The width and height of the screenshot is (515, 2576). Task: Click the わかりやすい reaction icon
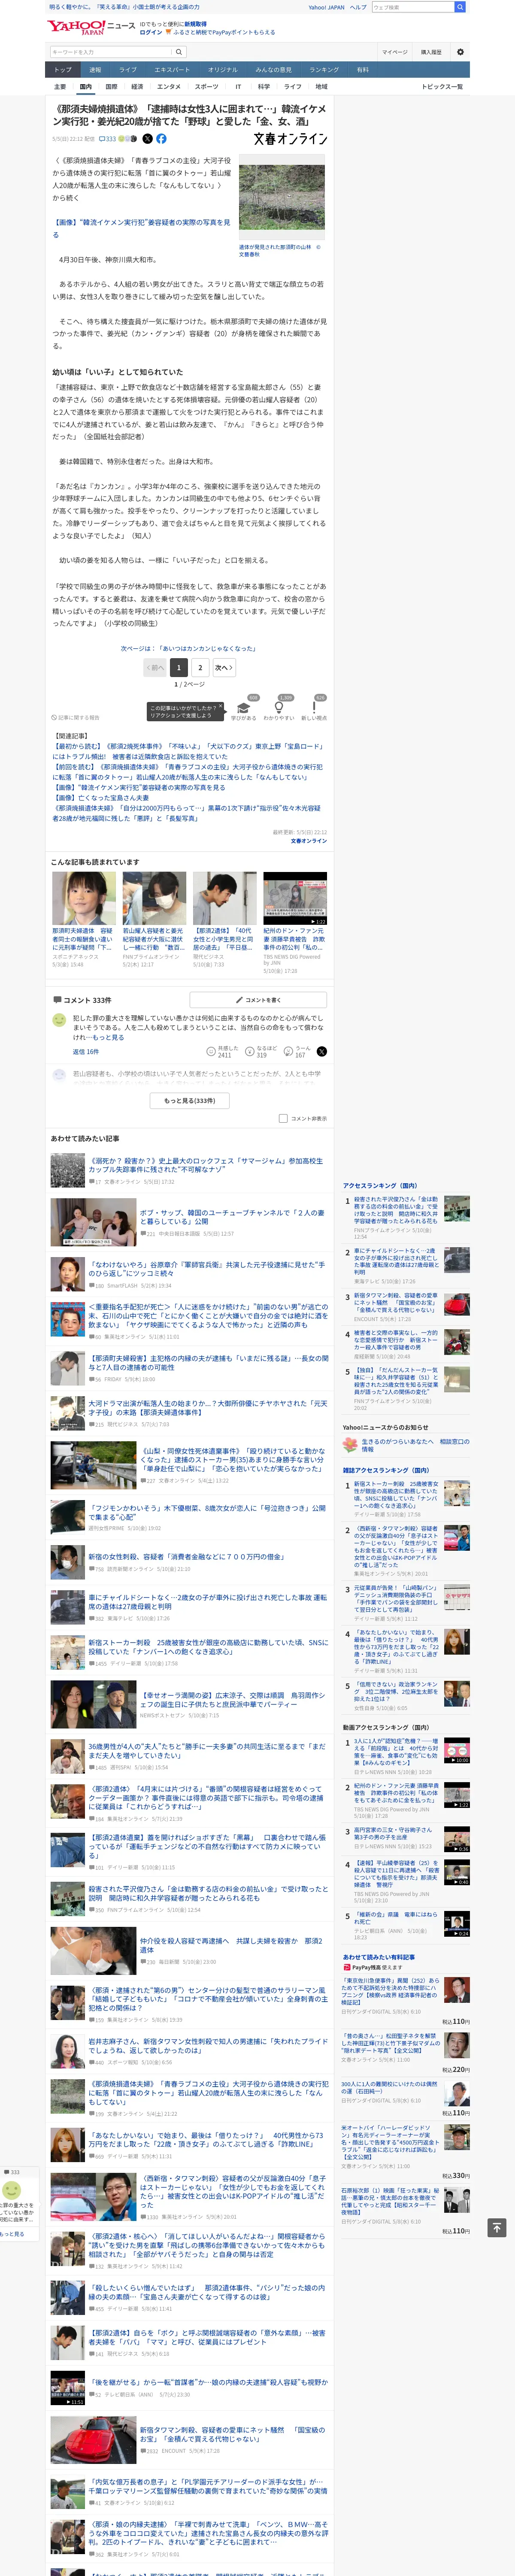[x=279, y=708]
